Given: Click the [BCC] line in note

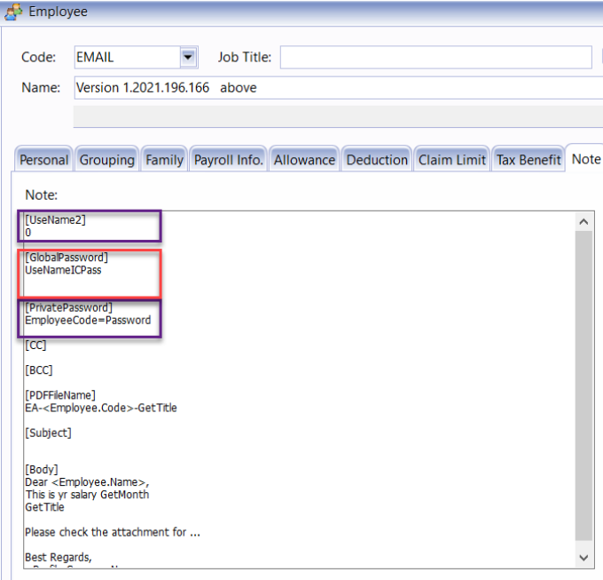Looking at the screenshot, I should pyautogui.click(x=38, y=370).
